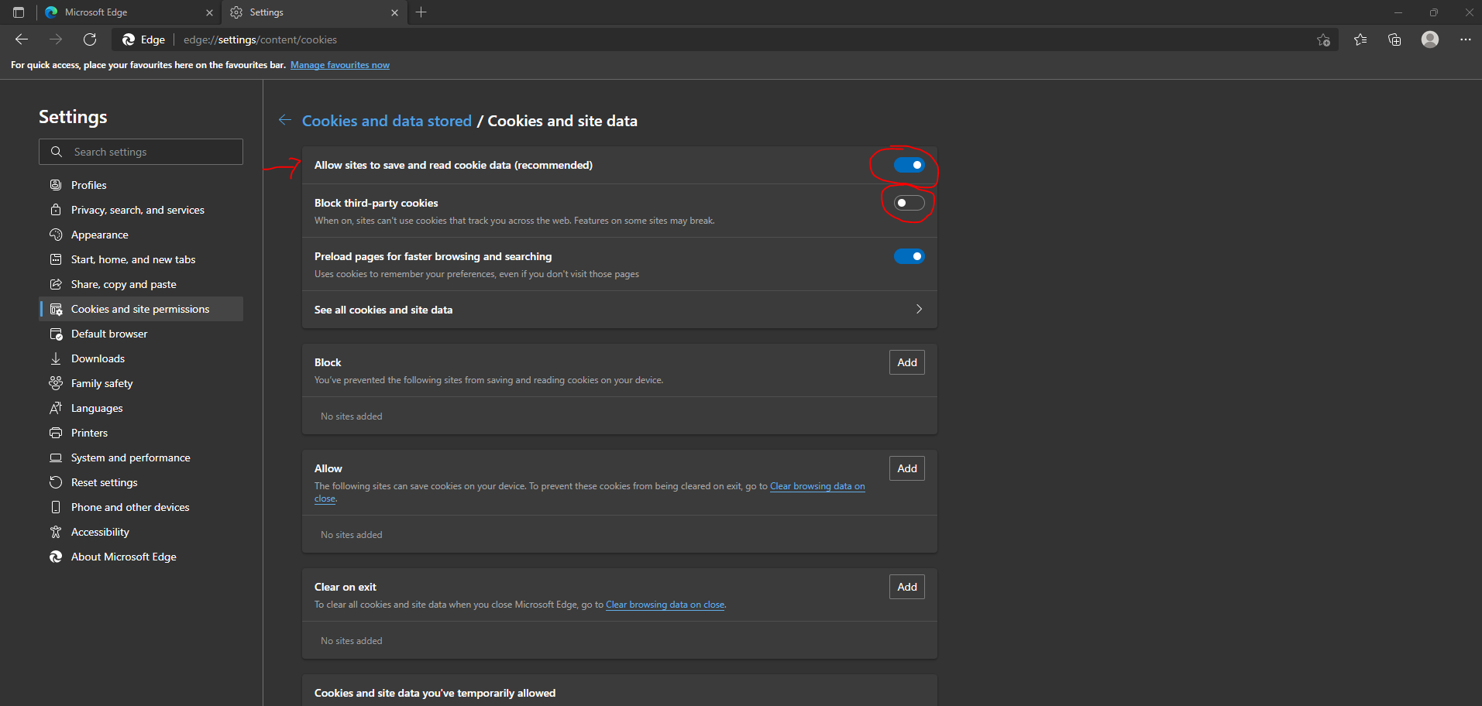Add a site to Block list
The width and height of the screenshot is (1482, 706).
pos(906,362)
